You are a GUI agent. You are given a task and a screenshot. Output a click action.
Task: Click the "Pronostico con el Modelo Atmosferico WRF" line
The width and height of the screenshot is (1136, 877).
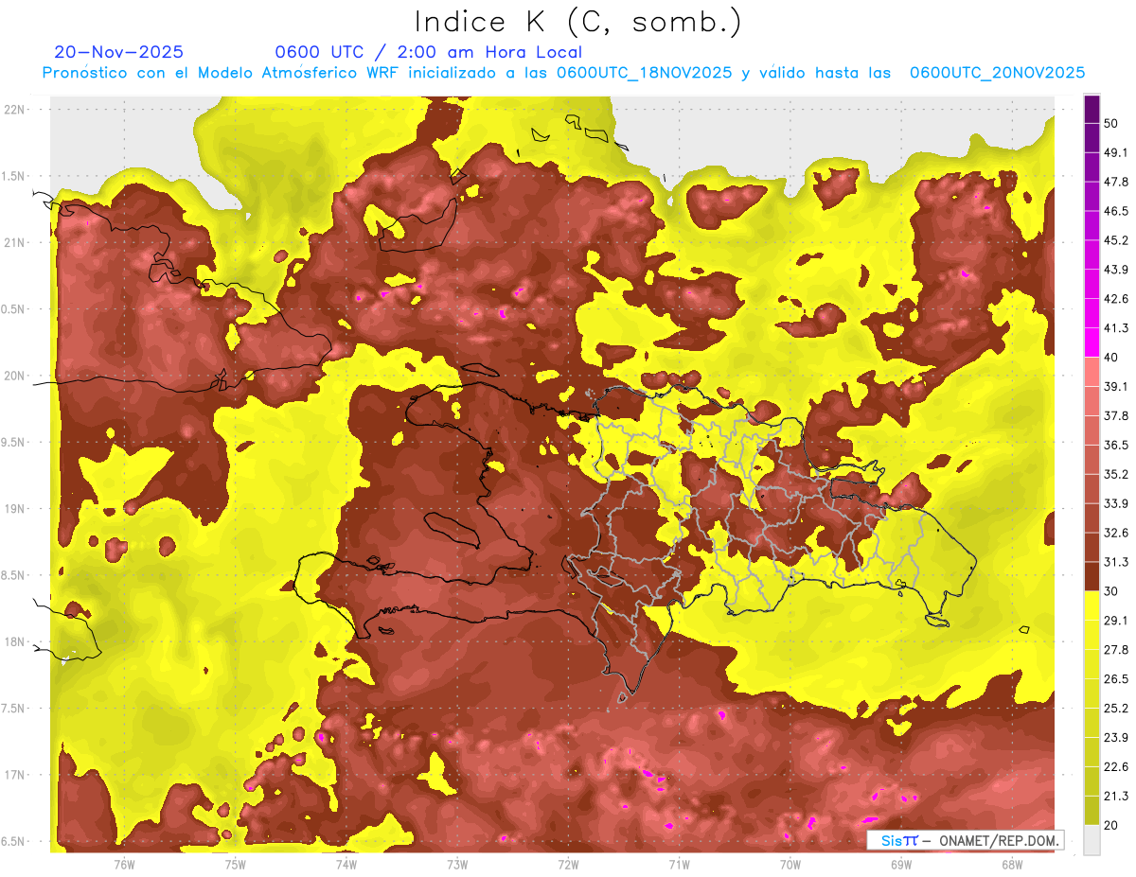[x=564, y=73]
